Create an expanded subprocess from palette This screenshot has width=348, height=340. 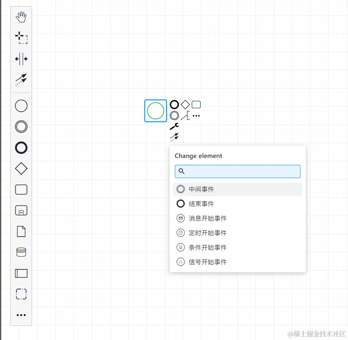pyautogui.click(x=21, y=210)
